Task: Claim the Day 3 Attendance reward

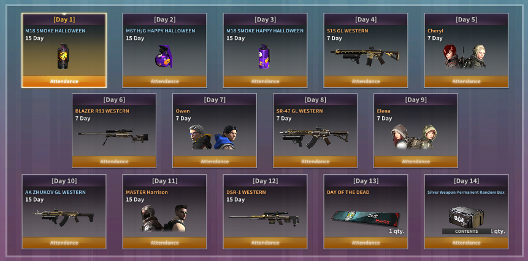Action: point(265,81)
